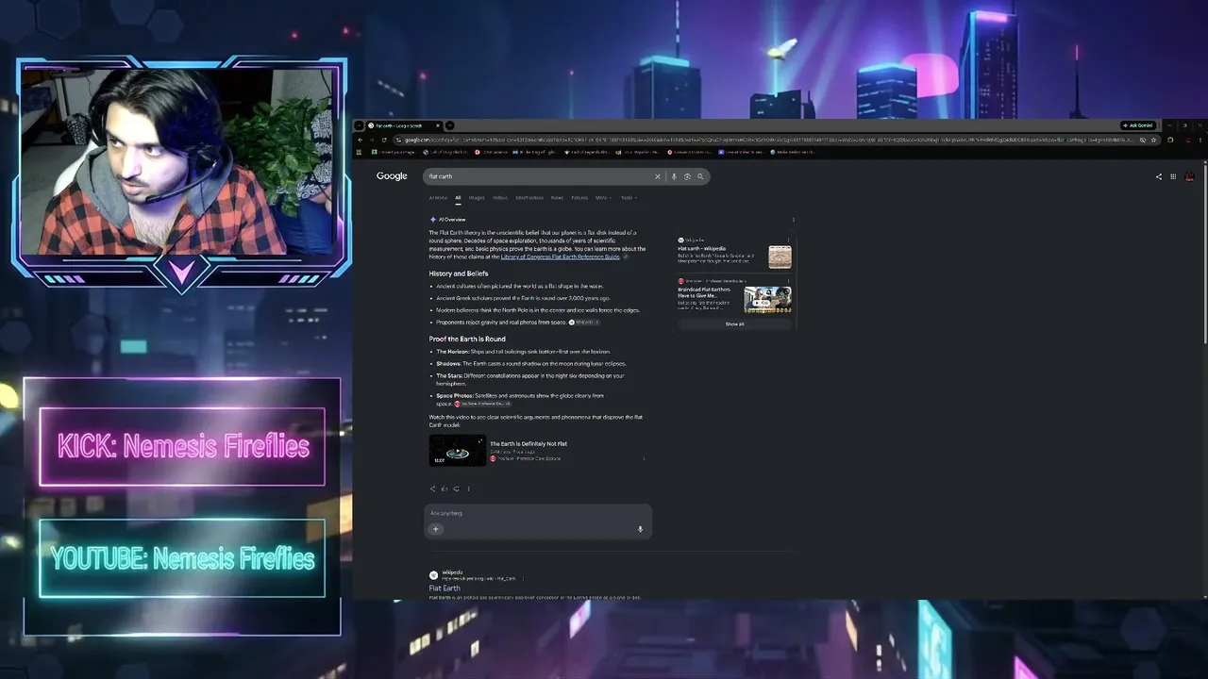The image size is (1208, 679).
Task: Open the Wikipedia flat earth map thumbnail
Action: tap(780, 257)
